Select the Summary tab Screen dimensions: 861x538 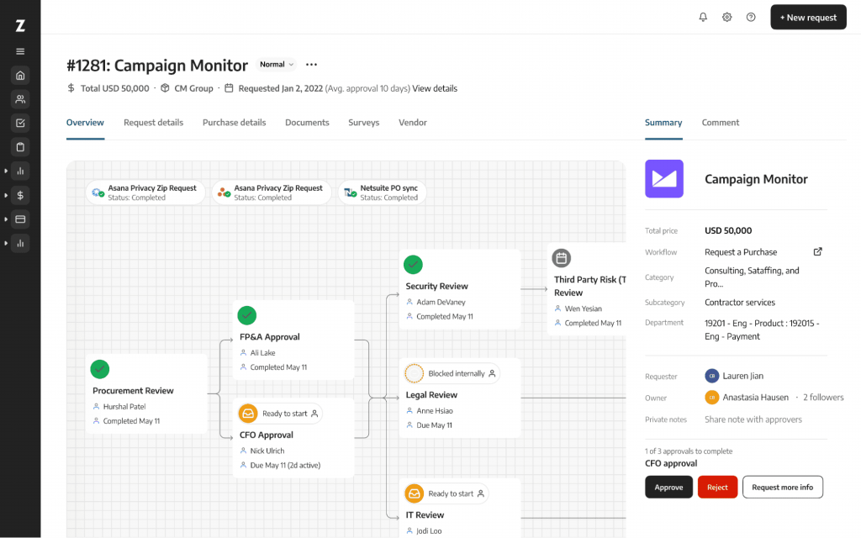coord(663,123)
